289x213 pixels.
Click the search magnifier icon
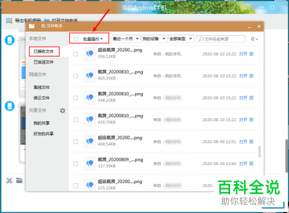(201, 39)
